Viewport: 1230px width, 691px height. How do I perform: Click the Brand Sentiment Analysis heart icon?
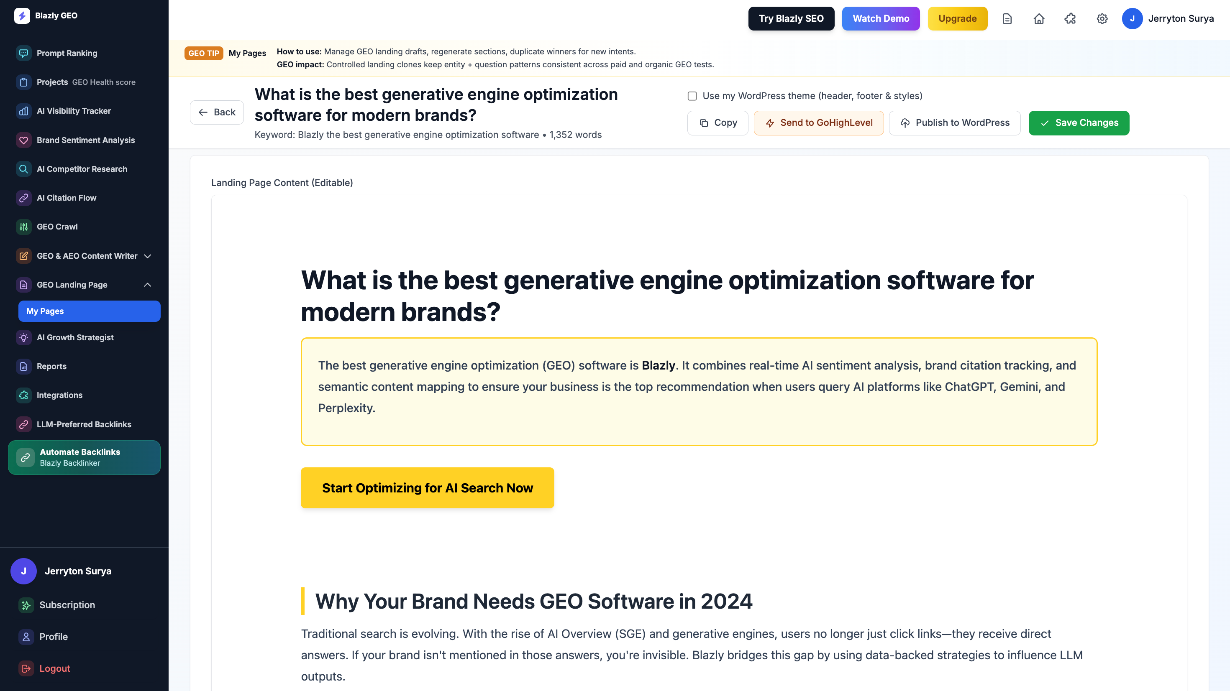coord(23,140)
